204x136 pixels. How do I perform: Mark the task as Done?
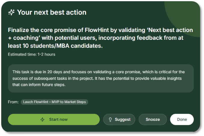[x=182, y=120]
